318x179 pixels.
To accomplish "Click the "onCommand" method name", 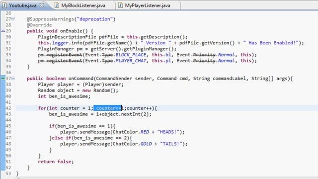I will pos(80,79).
